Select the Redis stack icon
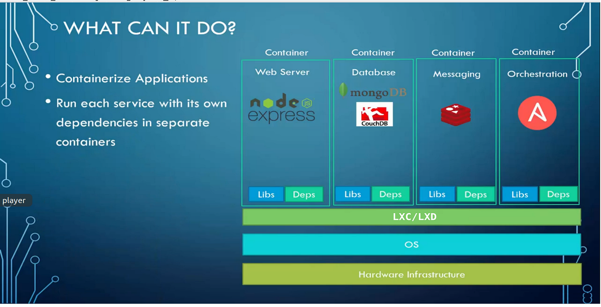The image size is (601, 307). [455, 114]
